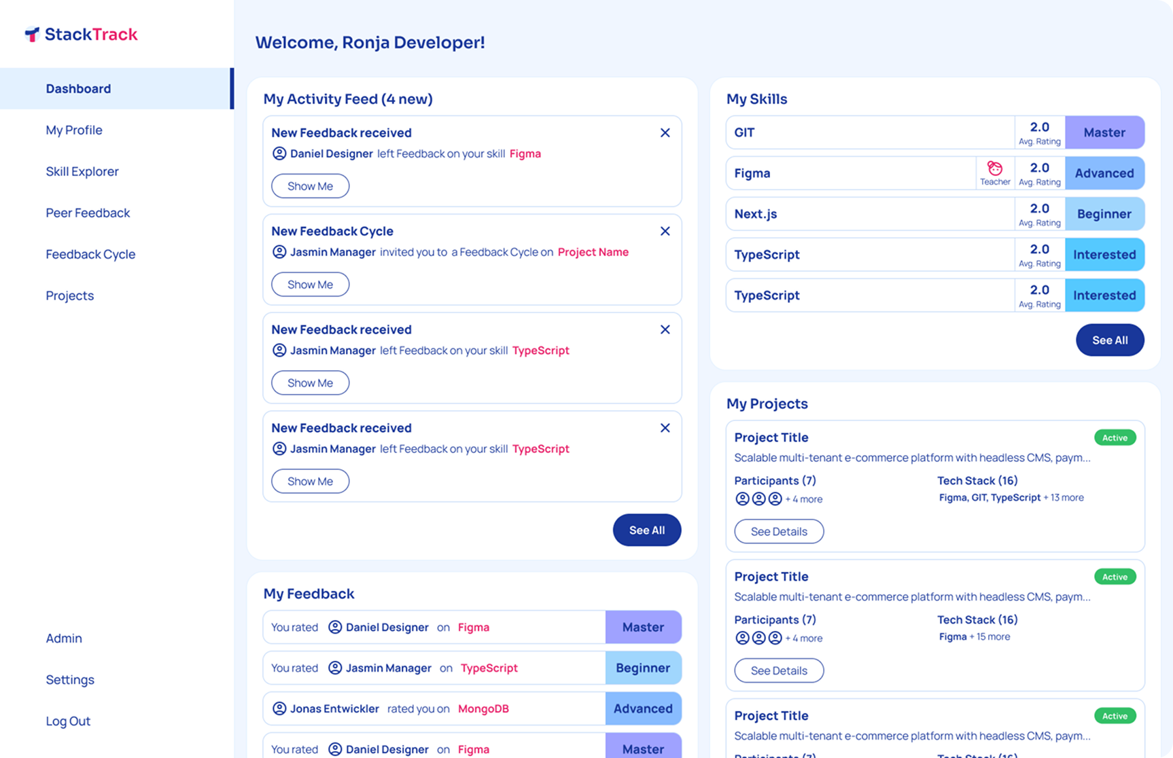
Task: Open Settings from the sidebar
Action: 70,679
